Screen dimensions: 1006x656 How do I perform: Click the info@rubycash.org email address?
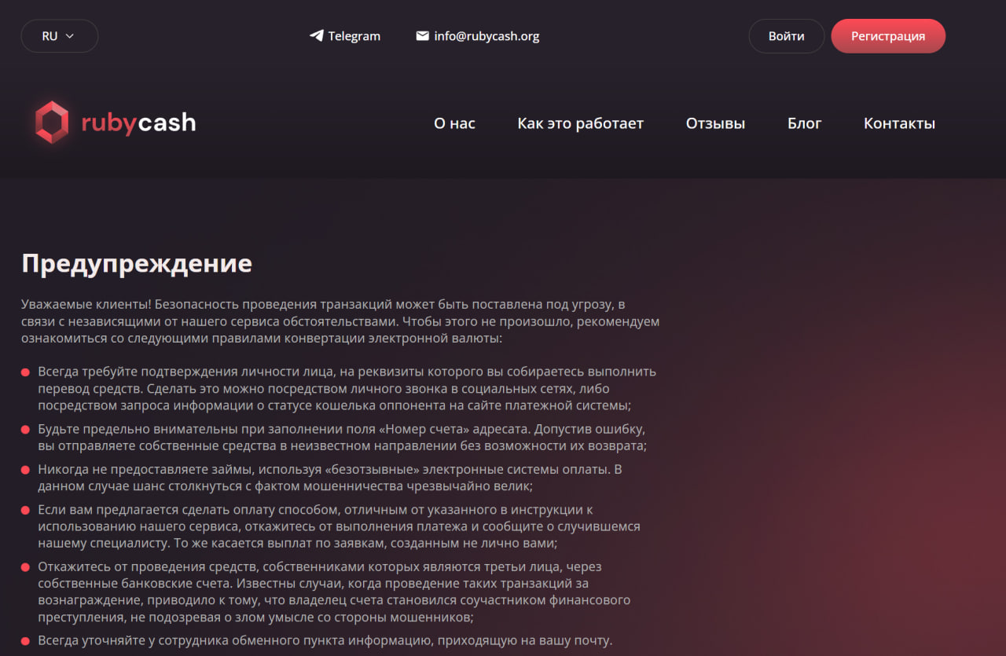pos(486,36)
